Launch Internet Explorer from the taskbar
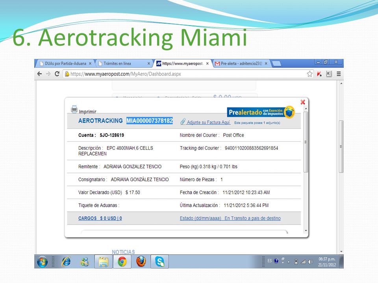This screenshot has height=283, width=378. coord(66,262)
